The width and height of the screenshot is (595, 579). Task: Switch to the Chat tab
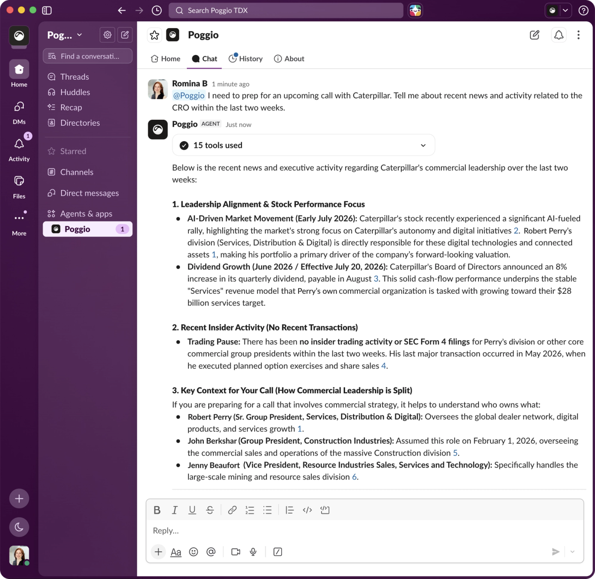(204, 58)
